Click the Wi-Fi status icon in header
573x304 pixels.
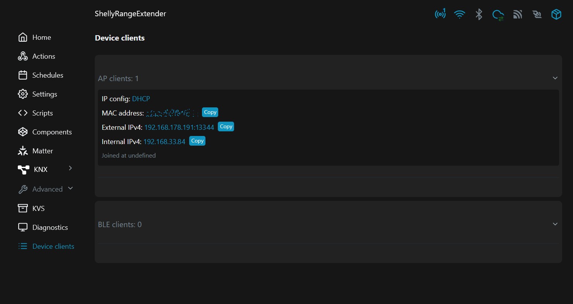coord(459,14)
